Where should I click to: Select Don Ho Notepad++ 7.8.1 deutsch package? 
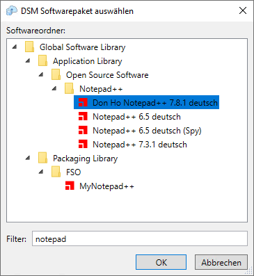point(146,102)
